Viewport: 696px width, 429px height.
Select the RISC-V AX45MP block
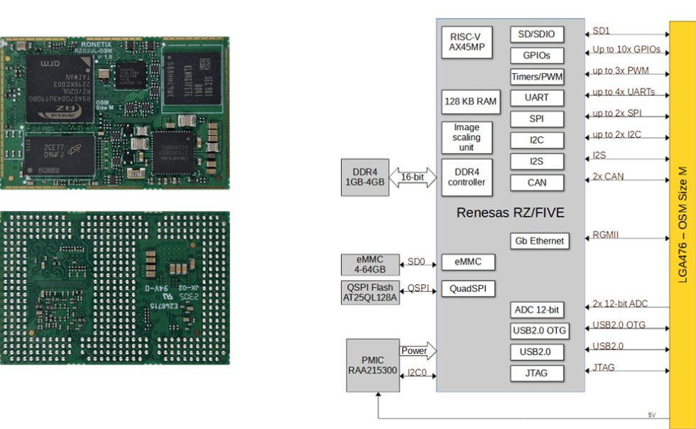point(467,42)
